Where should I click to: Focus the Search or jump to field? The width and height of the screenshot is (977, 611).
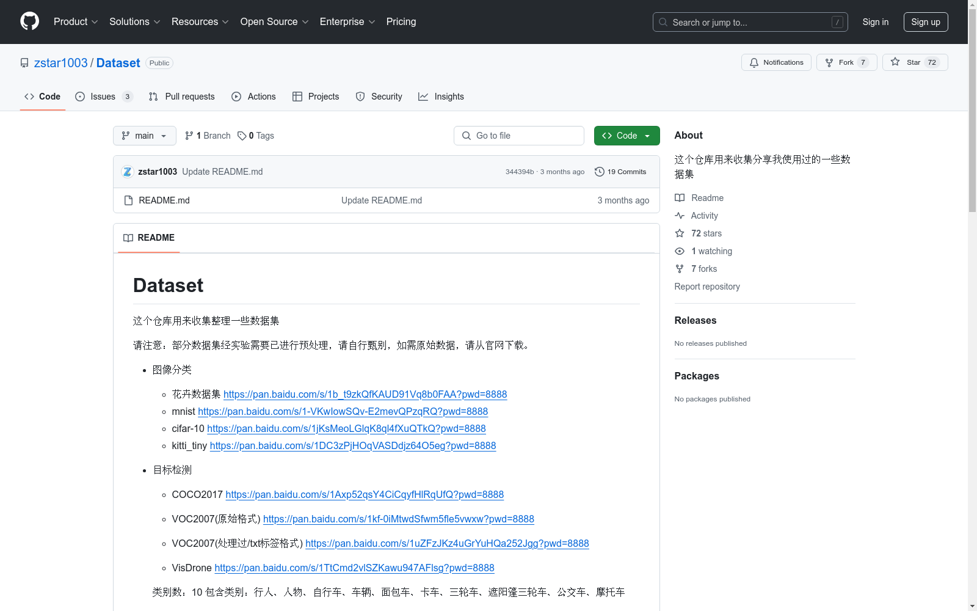click(750, 22)
